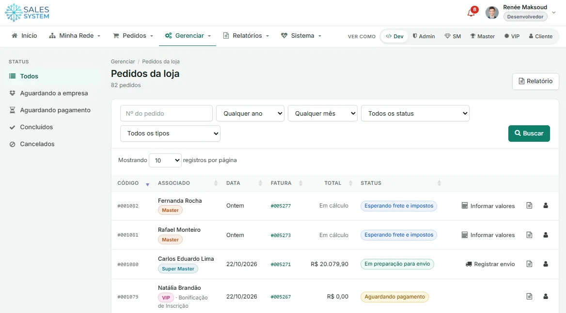
Task: Open user icon for order #001080
Action: (546, 264)
